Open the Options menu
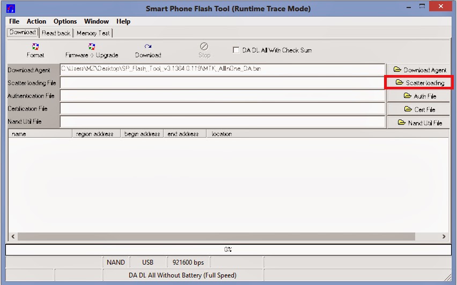 tap(65, 21)
